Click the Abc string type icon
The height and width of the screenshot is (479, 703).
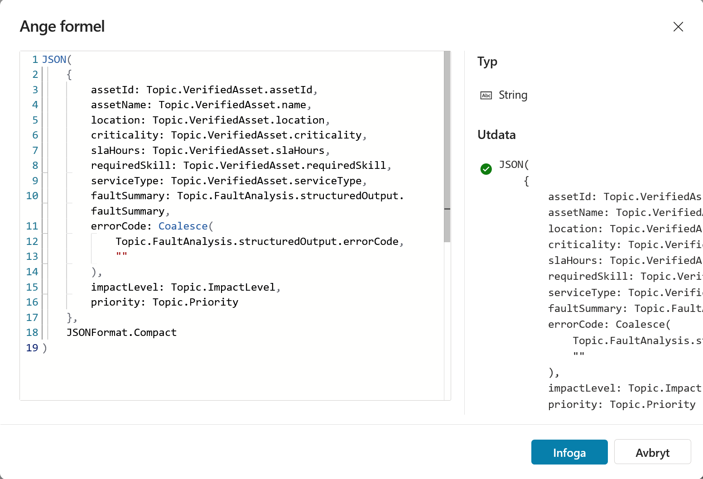pyautogui.click(x=486, y=95)
